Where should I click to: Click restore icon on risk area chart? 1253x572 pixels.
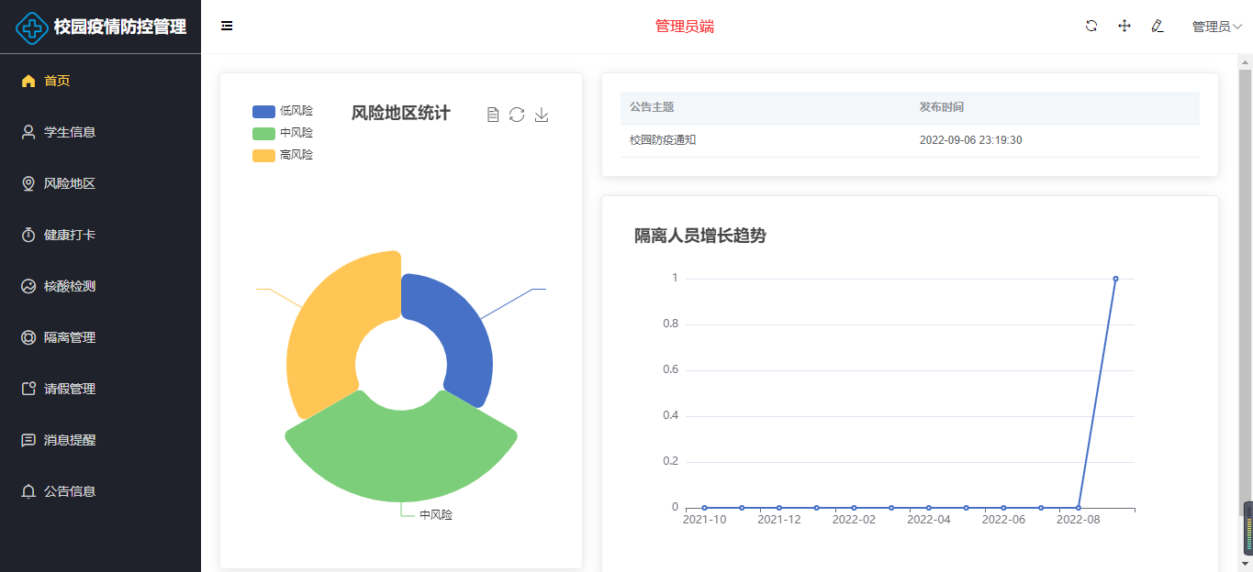click(x=517, y=115)
